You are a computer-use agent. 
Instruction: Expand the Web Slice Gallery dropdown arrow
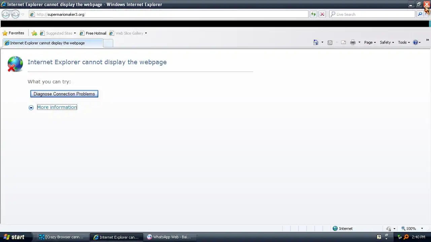[x=146, y=33]
